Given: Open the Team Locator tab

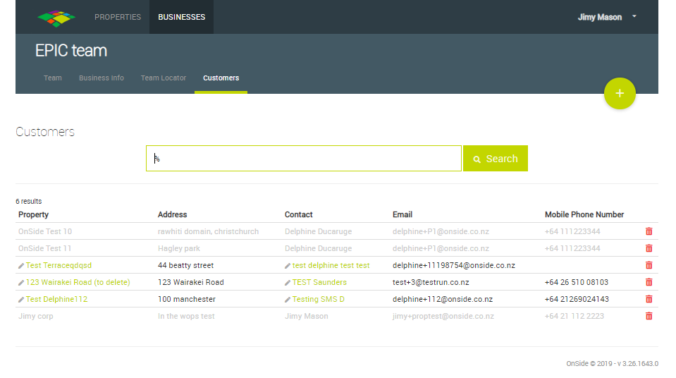Looking at the screenshot, I should click(164, 78).
